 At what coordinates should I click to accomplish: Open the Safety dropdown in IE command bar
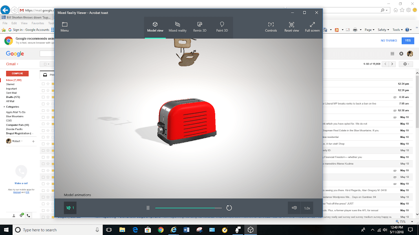coord(383,30)
